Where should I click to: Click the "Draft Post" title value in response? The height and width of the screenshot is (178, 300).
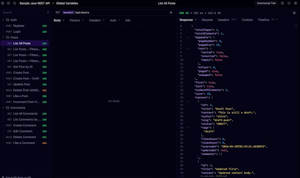pyautogui.click(x=225, y=109)
